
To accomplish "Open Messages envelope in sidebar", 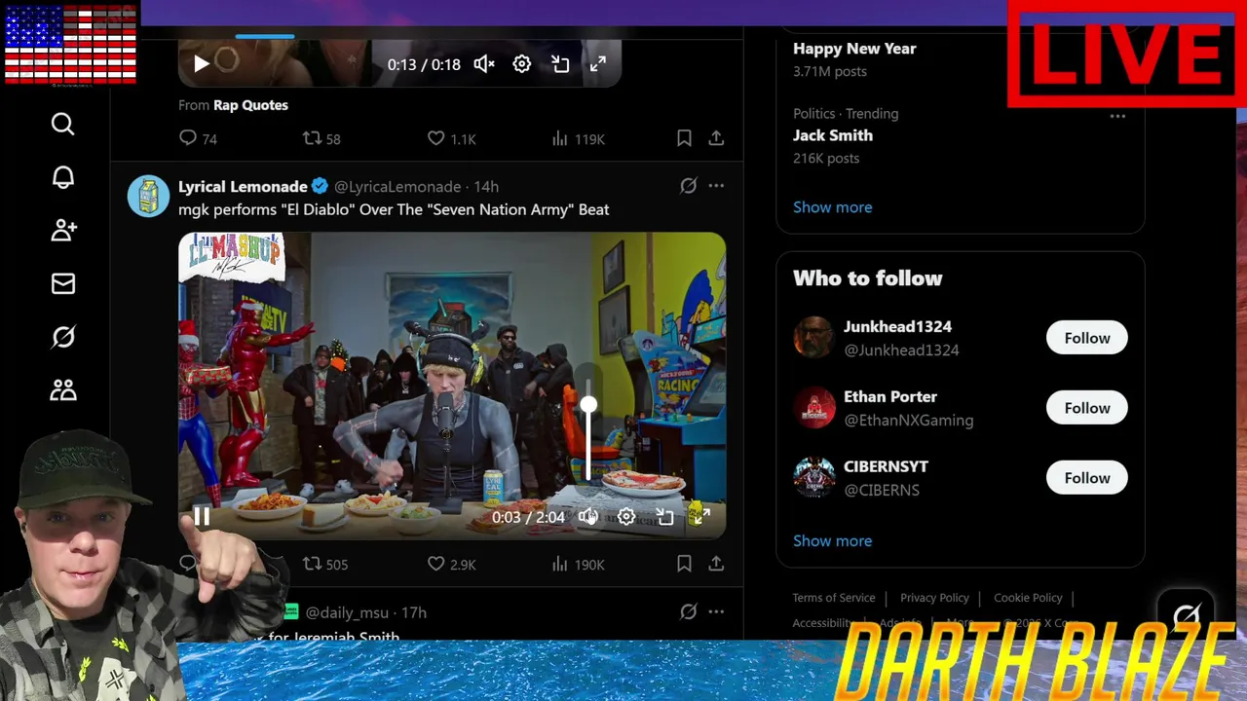I will pyautogui.click(x=63, y=283).
